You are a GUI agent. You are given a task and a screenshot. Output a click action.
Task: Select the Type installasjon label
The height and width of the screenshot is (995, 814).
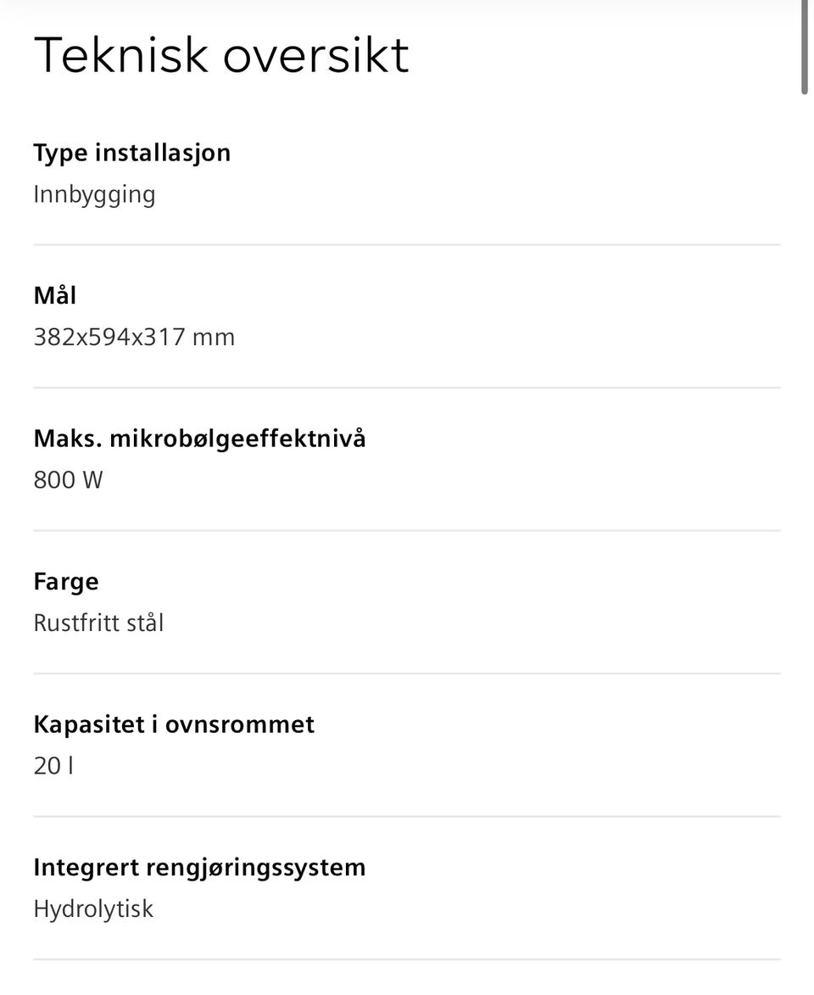132,154
